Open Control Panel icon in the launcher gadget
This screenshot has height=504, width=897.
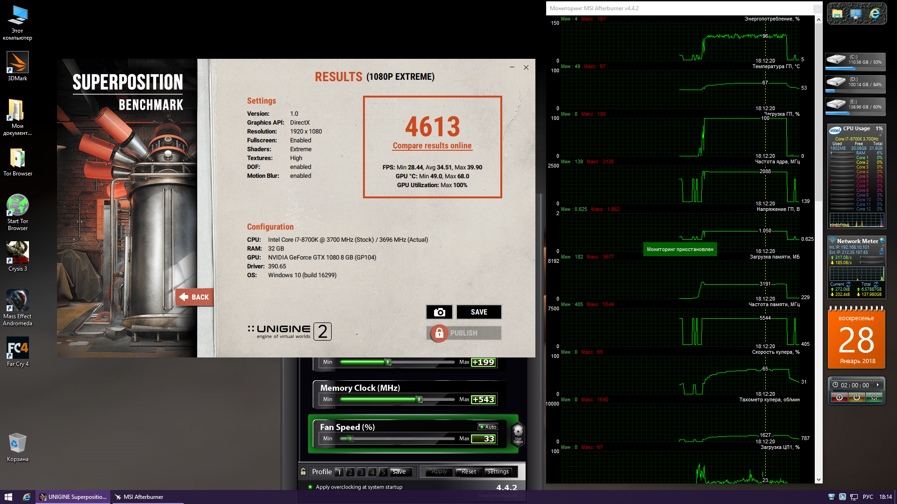[856, 14]
